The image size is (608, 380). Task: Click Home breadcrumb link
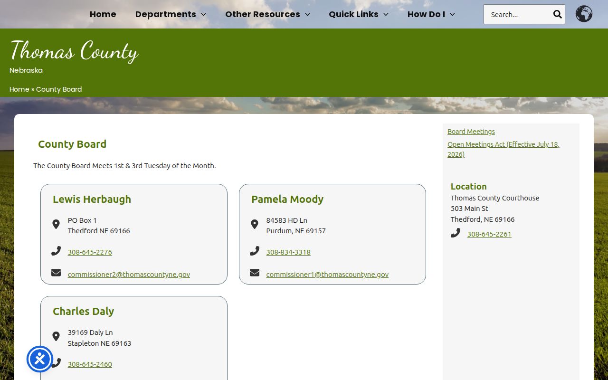(19, 89)
